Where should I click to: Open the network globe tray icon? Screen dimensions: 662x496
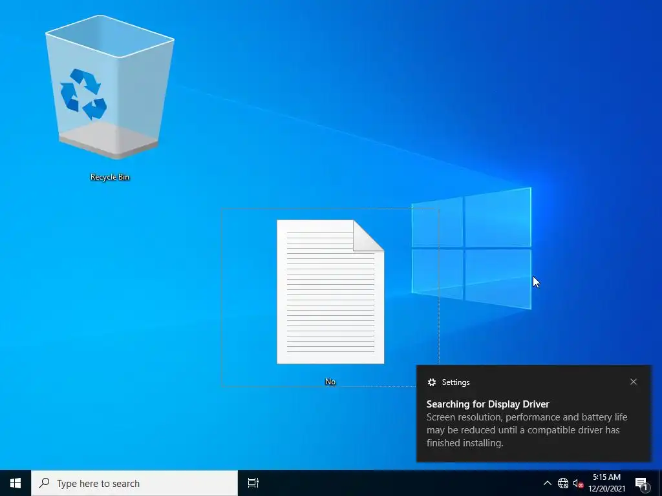tap(563, 483)
